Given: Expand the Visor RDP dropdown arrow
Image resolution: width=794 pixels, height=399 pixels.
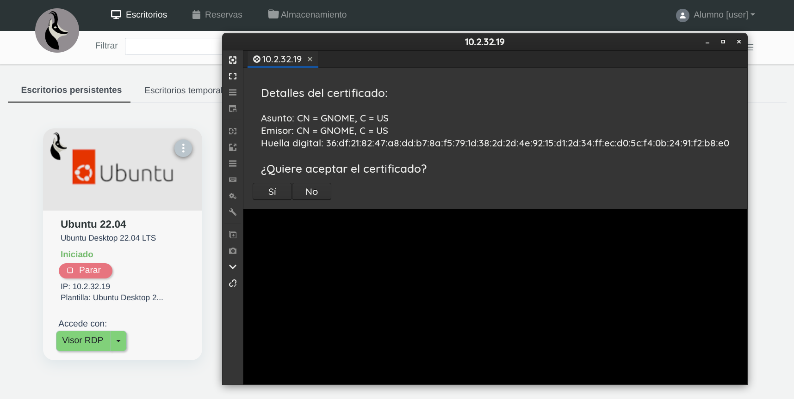Looking at the screenshot, I should click(x=118, y=341).
